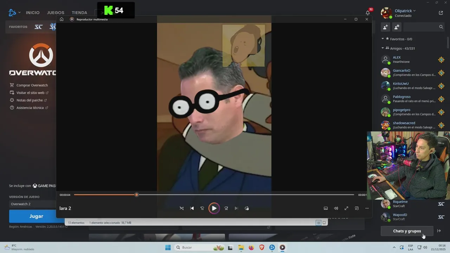Pop out the friends list window
Image resolution: width=450 pixels, height=253 pixels.
441,13
